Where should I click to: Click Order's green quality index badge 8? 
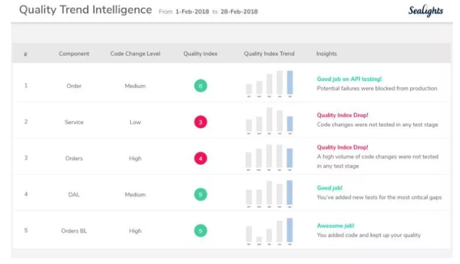(200, 86)
